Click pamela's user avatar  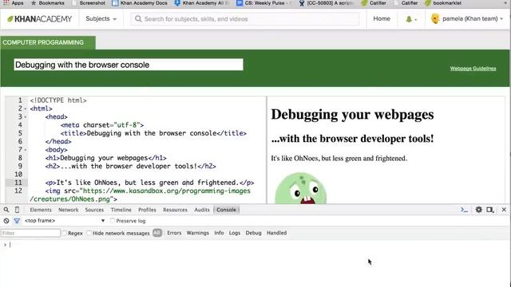tap(435, 19)
